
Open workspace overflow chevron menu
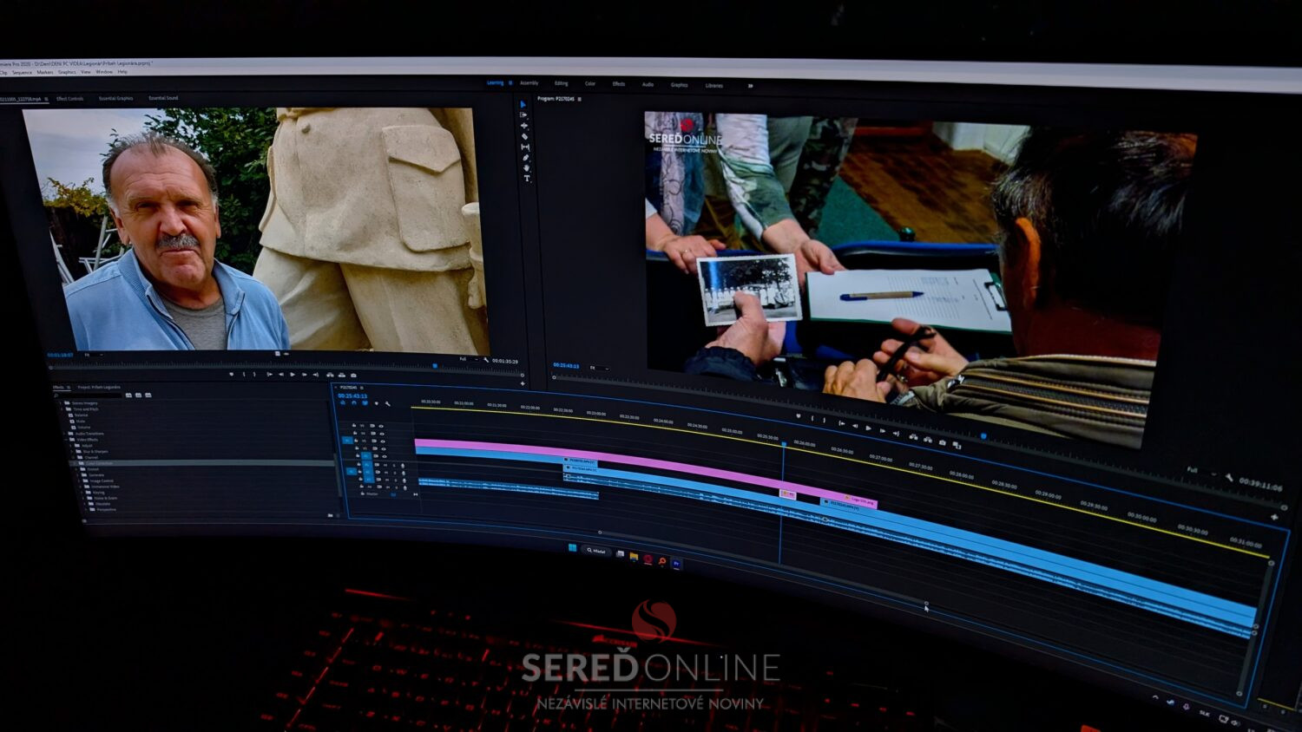coord(750,86)
